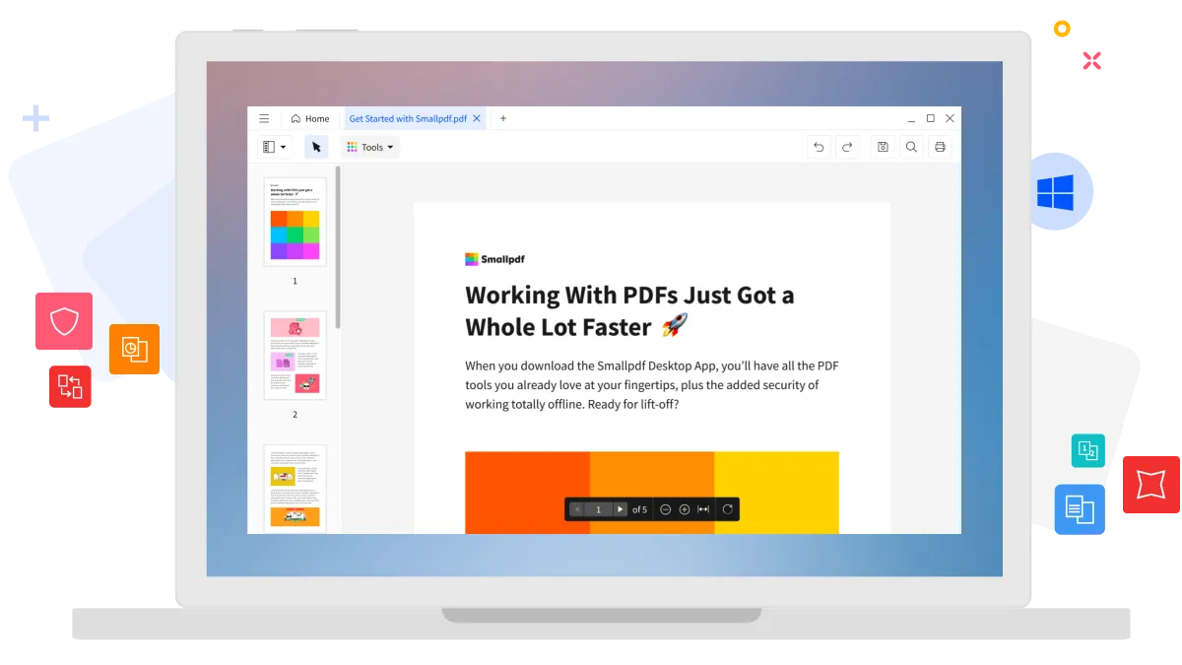This screenshot has height=665, width=1182.
Task: Redo the last action
Action: point(847,146)
